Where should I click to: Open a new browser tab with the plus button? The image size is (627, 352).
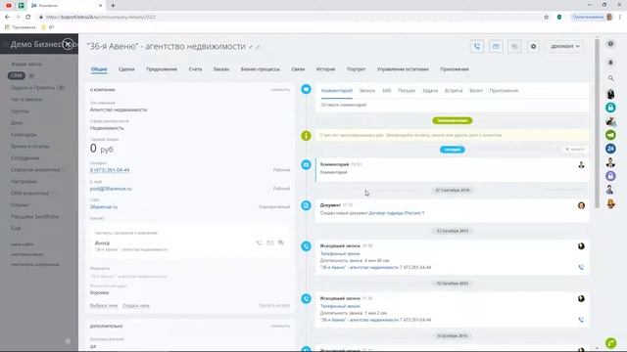(114, 6)
